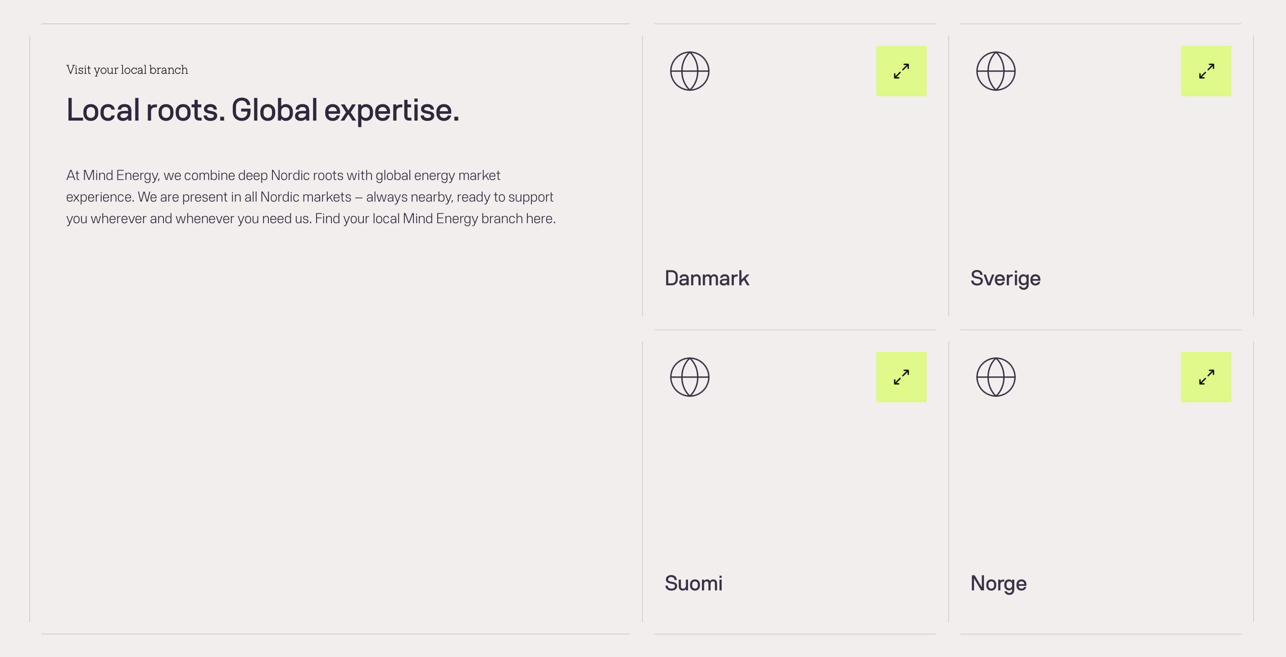This screenshot has width=1286, height=657.
Task: Hit the green expand arrows on Norge card
Action: coord(1206,377)
